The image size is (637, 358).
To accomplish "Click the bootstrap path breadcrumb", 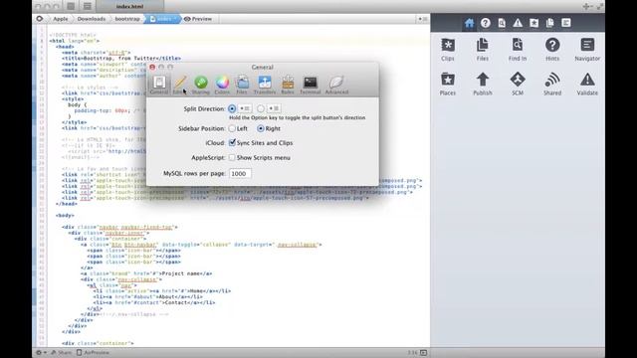I will (127, 19).
